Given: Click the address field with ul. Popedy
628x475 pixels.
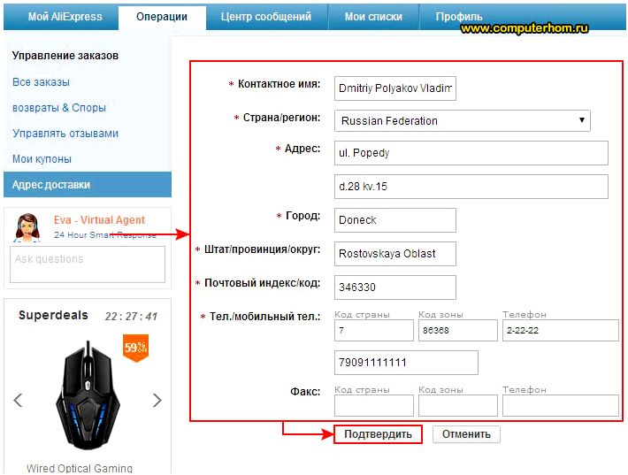Looking at the screenshot, I should tap(471, 153).
